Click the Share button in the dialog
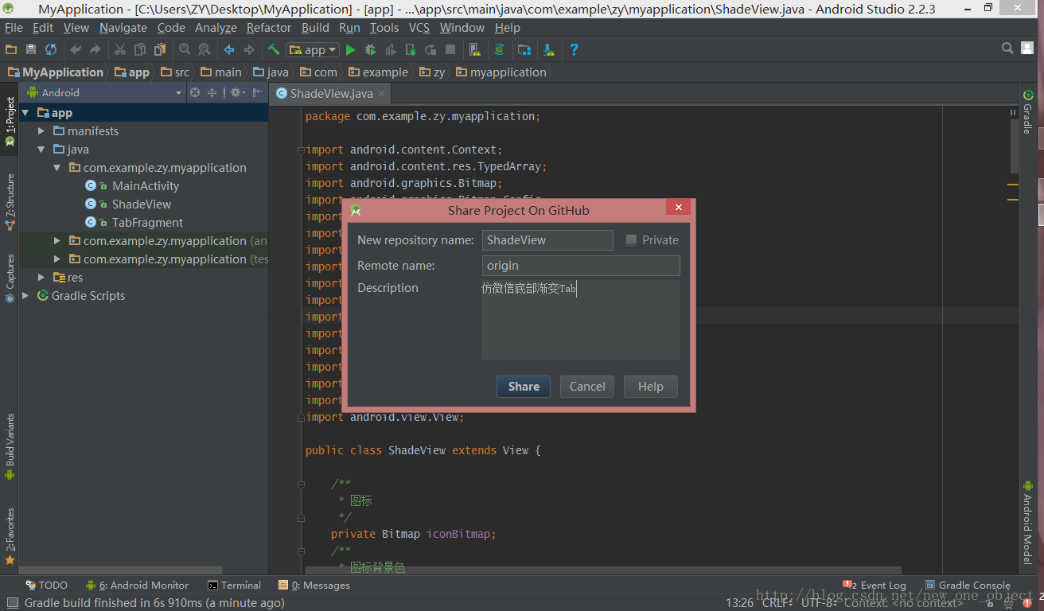The width and height of the screenshot is (1044, 611). (x=524, y=387)
